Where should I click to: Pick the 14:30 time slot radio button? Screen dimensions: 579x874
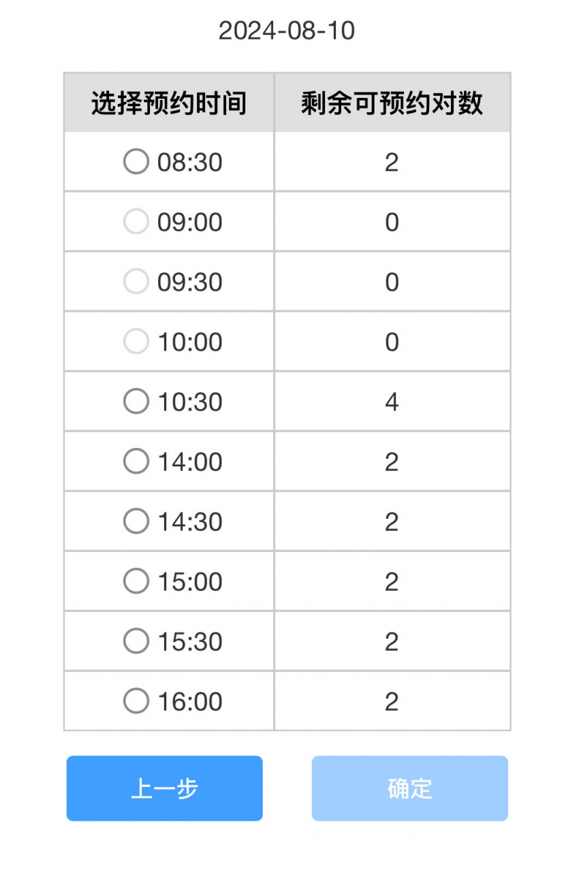(136, 521)
